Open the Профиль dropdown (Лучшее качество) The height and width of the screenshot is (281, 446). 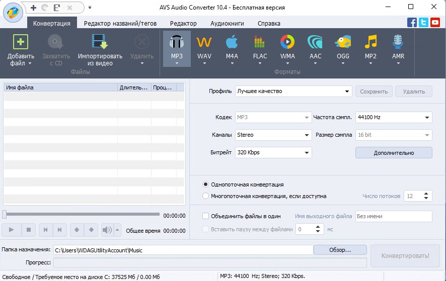click(293, 91)
